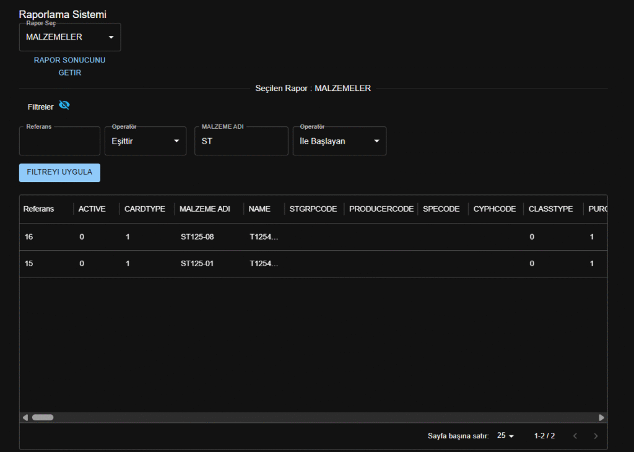Click the STGRPCODE column header
This screenshot has height=452, width=634.
click(x=313, y=209)
